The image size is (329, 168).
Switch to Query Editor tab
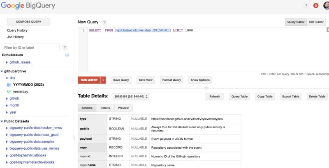pyautogui.click(x=296, y=22)
